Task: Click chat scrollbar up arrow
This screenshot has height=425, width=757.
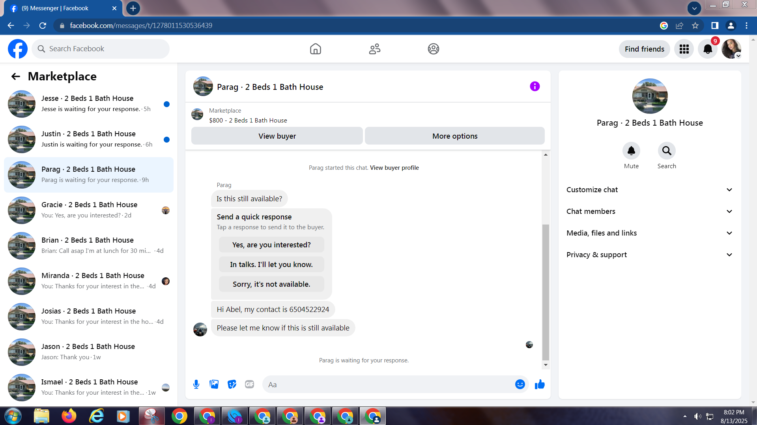Action: pyautogui.click(x=546, y=155)
